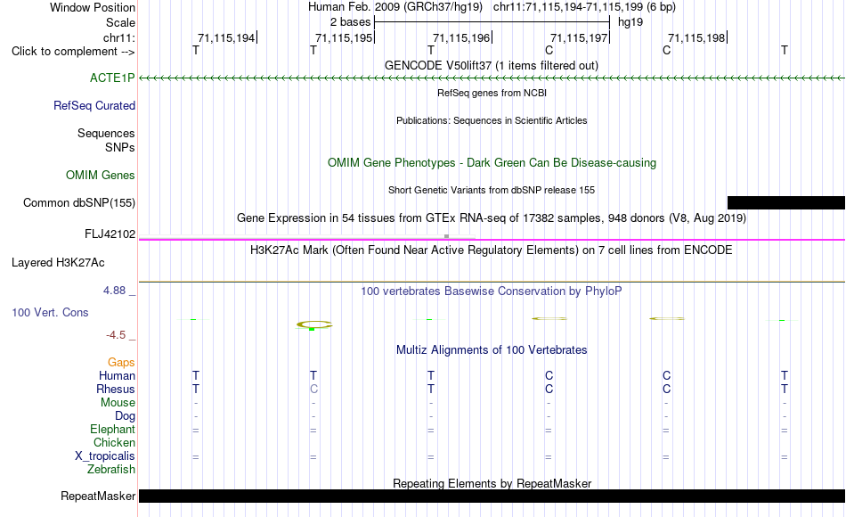Image resolution: width=846 pixels, height=517 pixels.
Task: Click the chr11:71,115,194-71,115,199 coordinates text
Action: pos(584,7)
